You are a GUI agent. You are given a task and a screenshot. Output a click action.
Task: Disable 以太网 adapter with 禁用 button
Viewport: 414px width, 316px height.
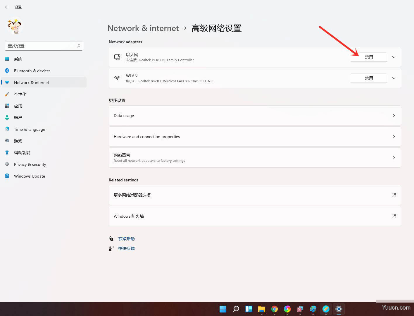[369, 57]
